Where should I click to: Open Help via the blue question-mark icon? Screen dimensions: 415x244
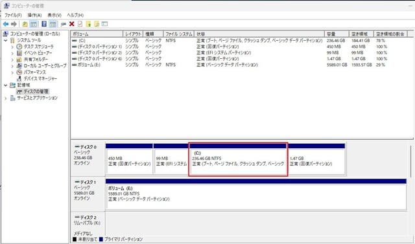(44, 24)
